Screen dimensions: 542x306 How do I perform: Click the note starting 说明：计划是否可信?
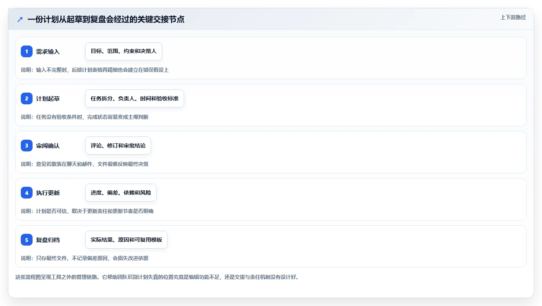click(x=87, y=211)
